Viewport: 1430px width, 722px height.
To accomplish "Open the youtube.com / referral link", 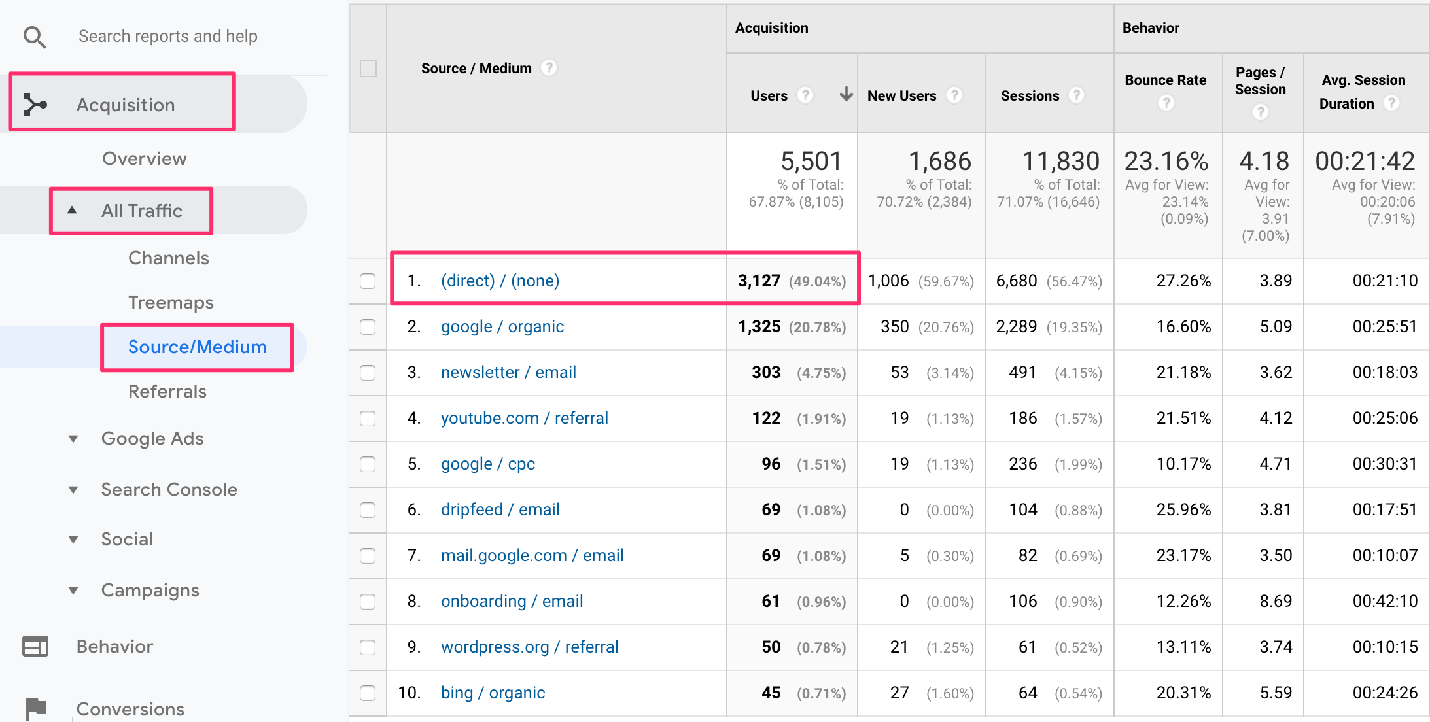I will pos(524,419).
